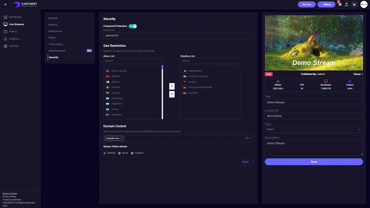Click the Resolution monitor icon
This screenshot has height=208, width=370.
click(x=326, y=81)
